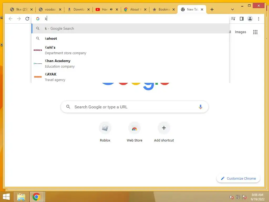269x202 pixels.
Task: Close the YouTube How tab
Action: click(x=117, y=9)
